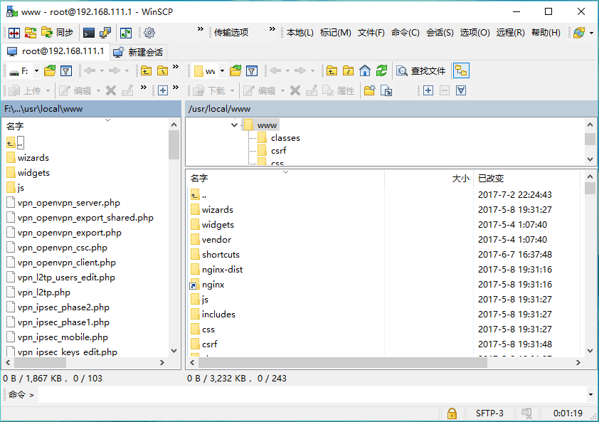Collapse the www tree node
Viewport: 599px width, 422px height.
(x=235, y=125)
